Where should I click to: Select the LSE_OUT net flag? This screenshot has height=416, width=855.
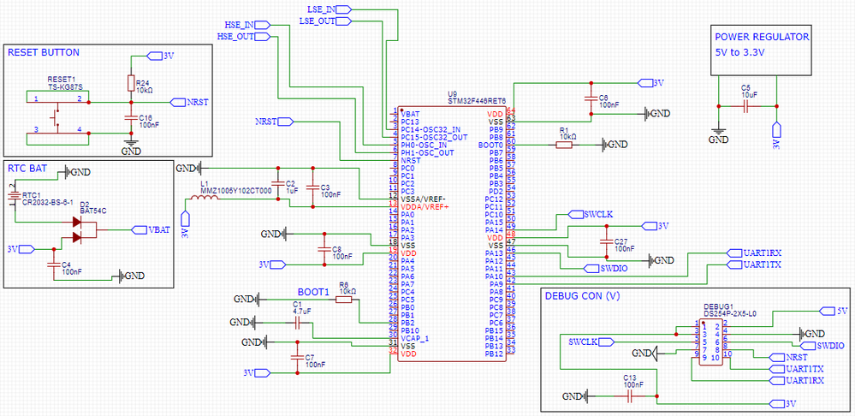point(325,21)
